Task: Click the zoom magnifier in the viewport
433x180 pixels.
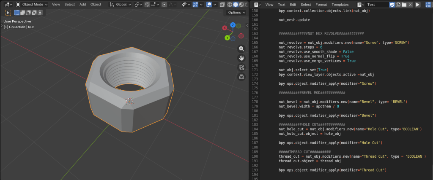Action: coord(241,49)
